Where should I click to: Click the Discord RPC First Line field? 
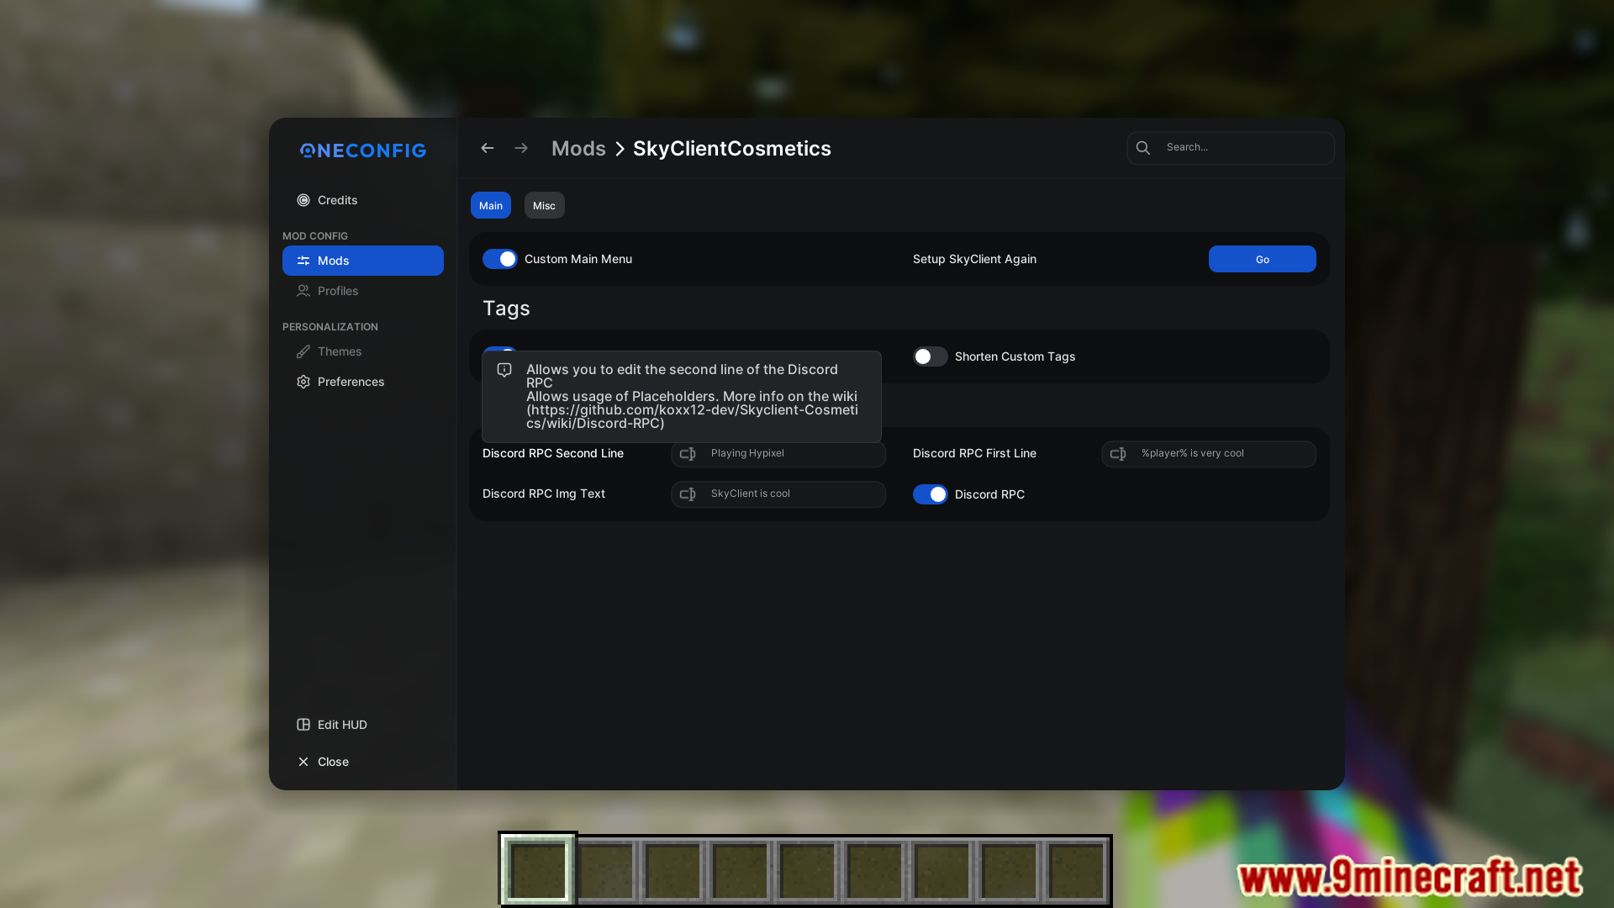1209,454
